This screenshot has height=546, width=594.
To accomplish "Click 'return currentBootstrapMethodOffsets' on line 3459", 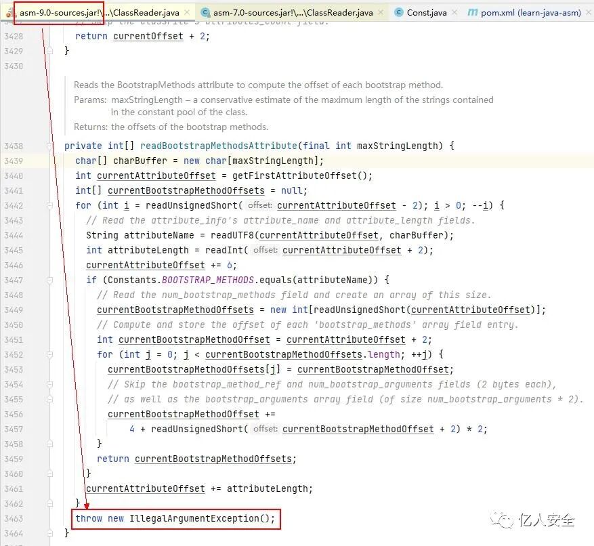I will 196,459.
